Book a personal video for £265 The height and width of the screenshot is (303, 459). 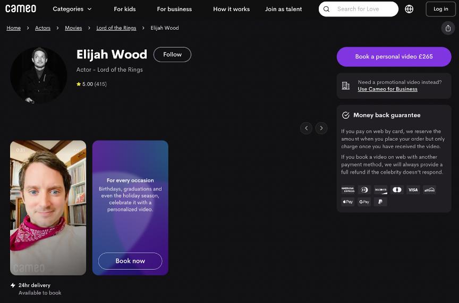point(394,57)
